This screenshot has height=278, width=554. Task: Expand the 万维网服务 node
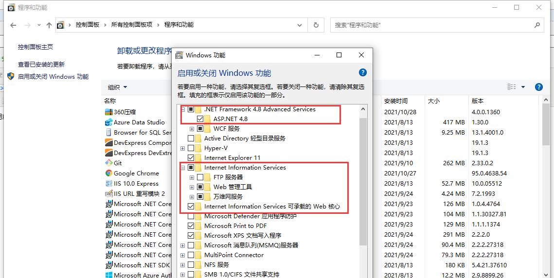(x=192, y=197)
